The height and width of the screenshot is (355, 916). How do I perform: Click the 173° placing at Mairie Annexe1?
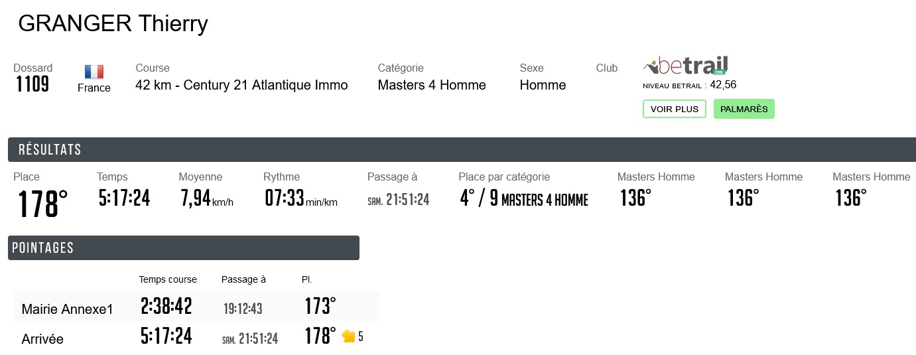click(320, 306)
